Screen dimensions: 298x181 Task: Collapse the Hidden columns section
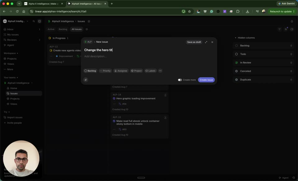pyautogui.click(x=245, y=38)
